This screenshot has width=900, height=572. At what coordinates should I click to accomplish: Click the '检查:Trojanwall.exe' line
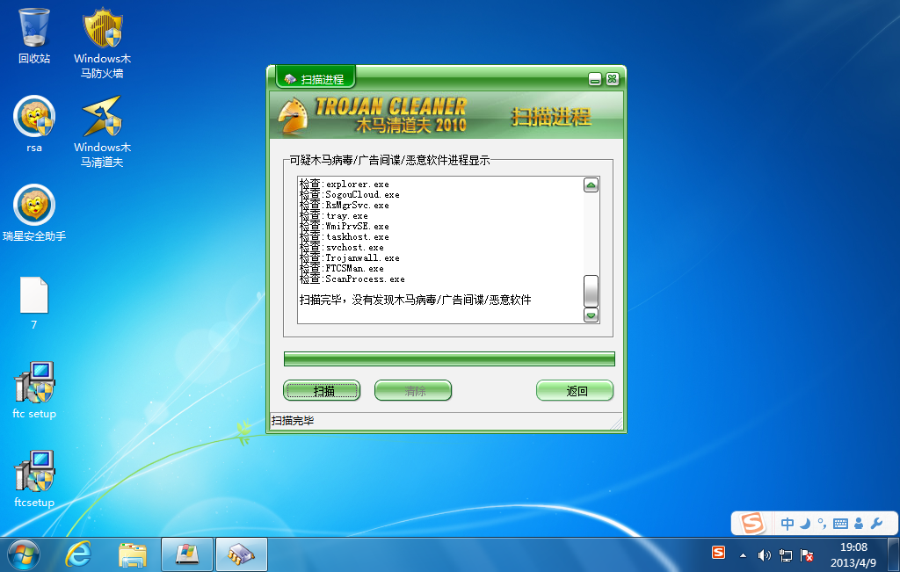pyautogui.click(x=350, y=258)
